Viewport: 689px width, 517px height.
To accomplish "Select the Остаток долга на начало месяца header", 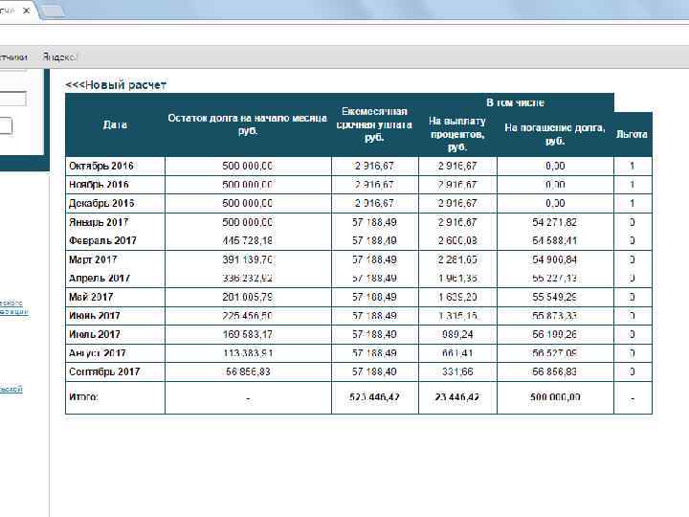I will (248, 124).
